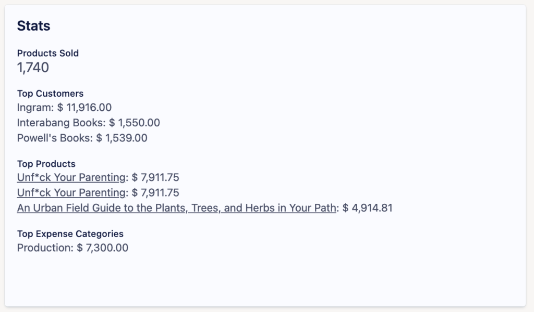Click the Products Sold label
This screenshot has width=534, height=312.
click(x=48, y=53)
